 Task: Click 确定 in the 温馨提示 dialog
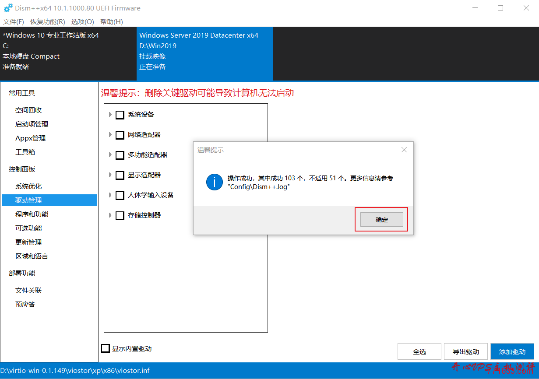(x=381, y=219)
